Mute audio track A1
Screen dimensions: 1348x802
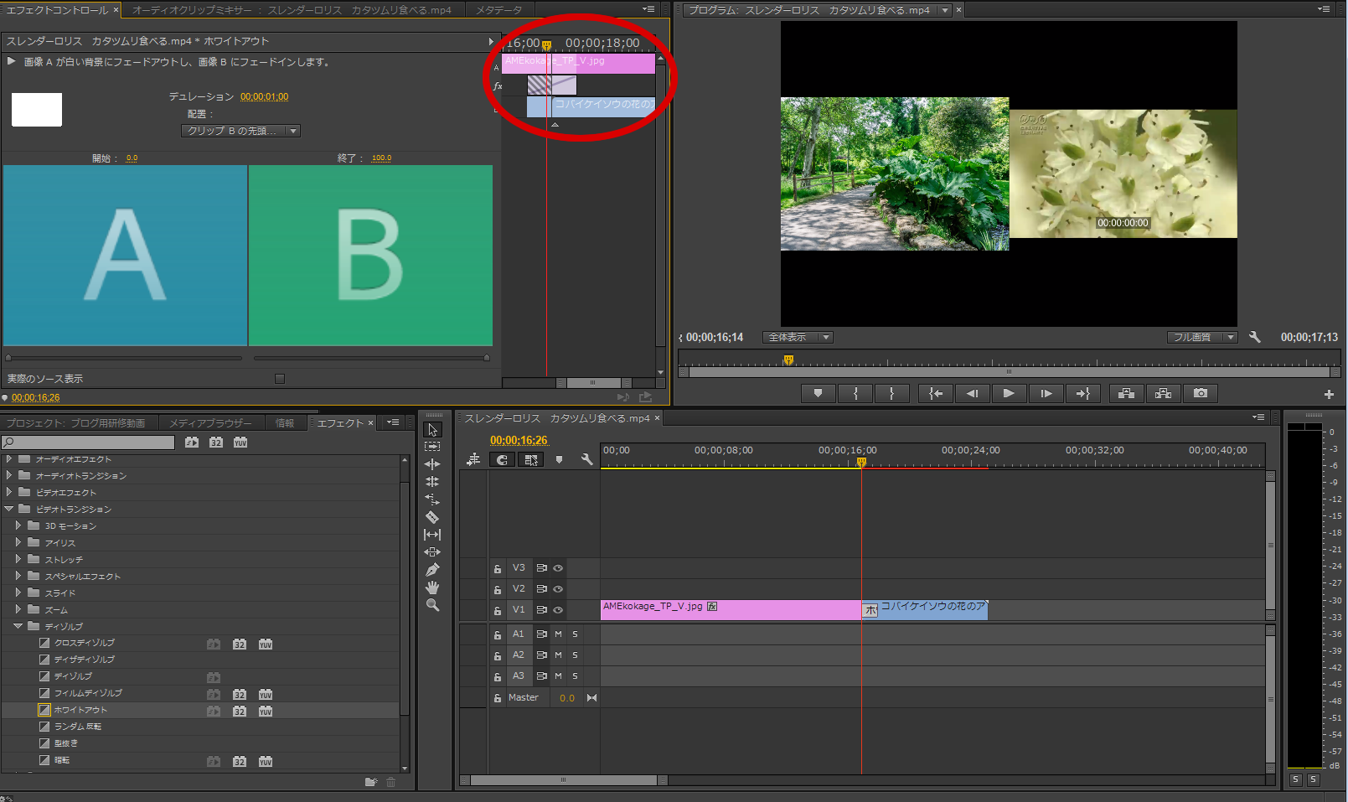tap(558, 634)
